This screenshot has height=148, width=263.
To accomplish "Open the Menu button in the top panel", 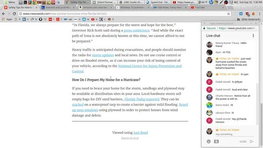I will tap(10, 2).
